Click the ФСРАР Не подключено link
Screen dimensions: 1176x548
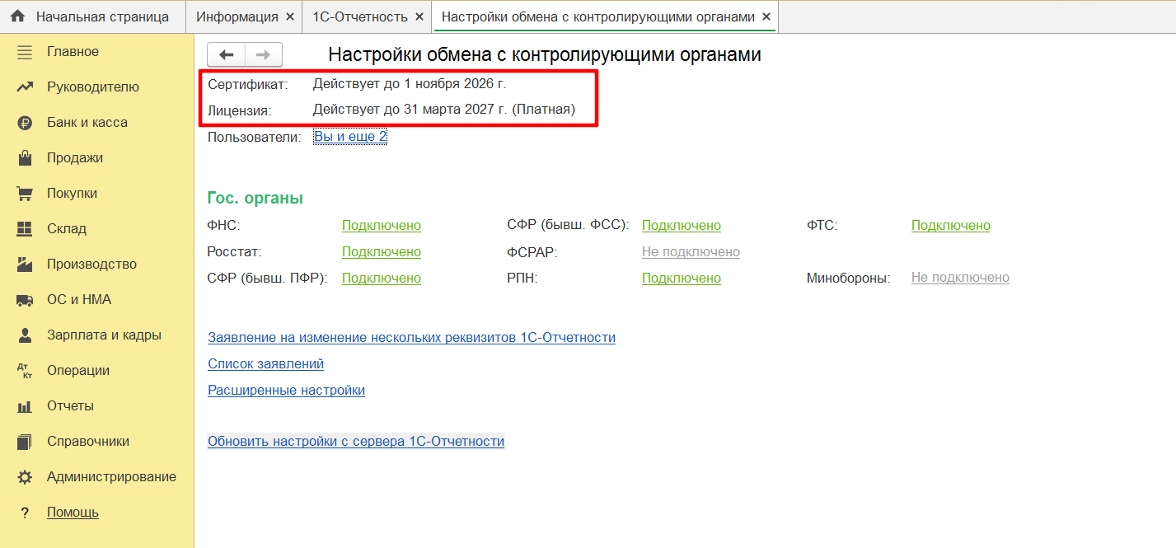coord(691,252)
